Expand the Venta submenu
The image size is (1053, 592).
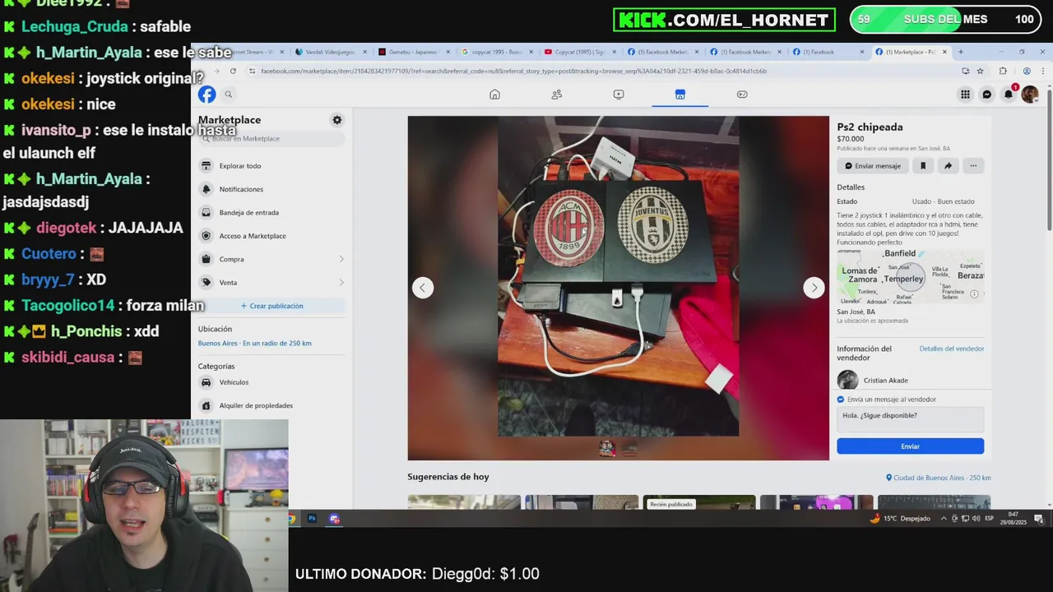click(x=341, y=283)
